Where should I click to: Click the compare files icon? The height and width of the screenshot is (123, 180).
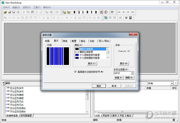[x=106, y=18]
